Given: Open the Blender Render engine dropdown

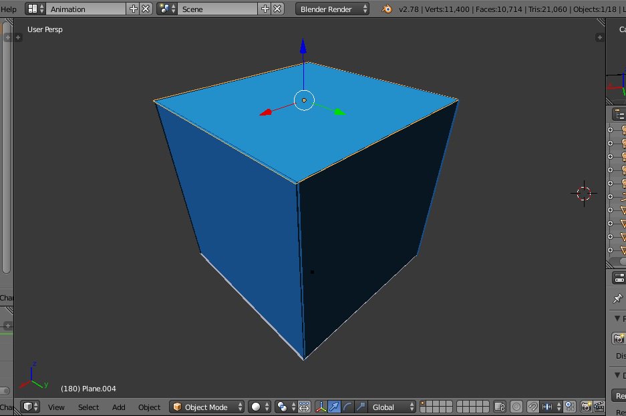Looking at the screenshot, I should click(x=332, y=9).
